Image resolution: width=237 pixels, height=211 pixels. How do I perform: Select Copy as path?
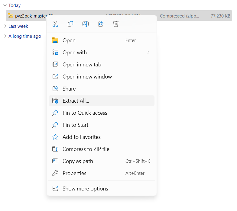[x=78, y=161]
